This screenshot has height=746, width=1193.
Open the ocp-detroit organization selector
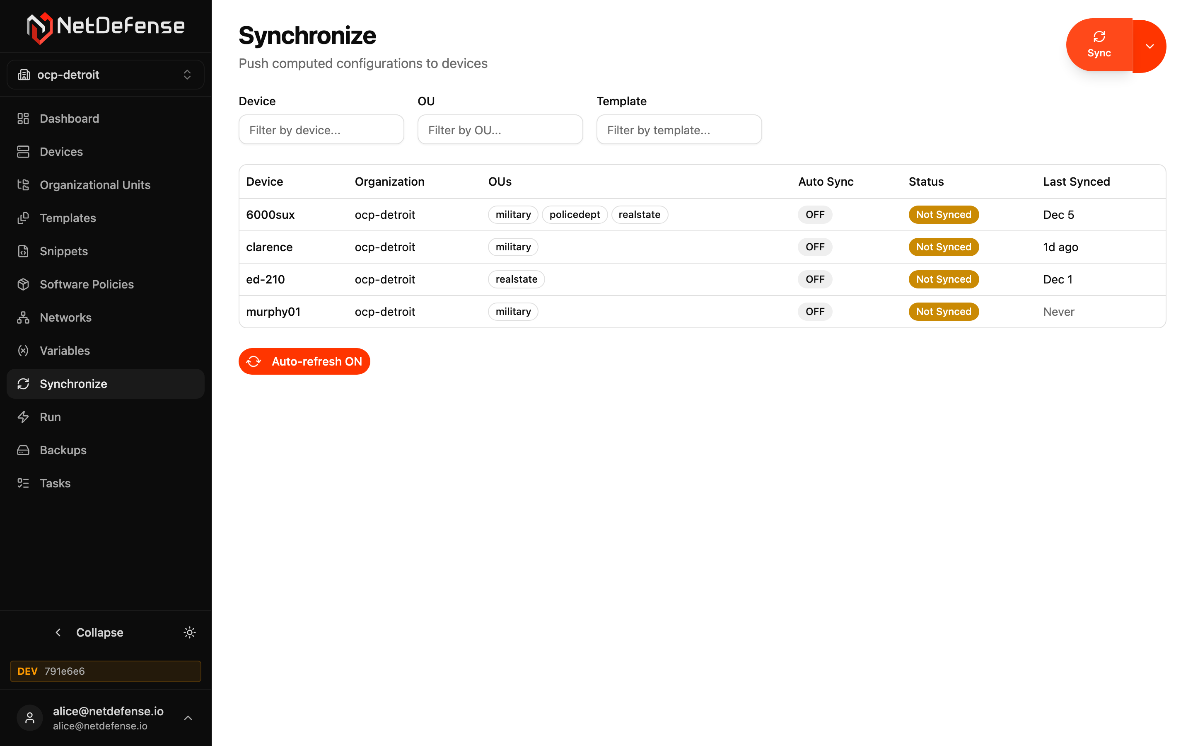point(106,75)
